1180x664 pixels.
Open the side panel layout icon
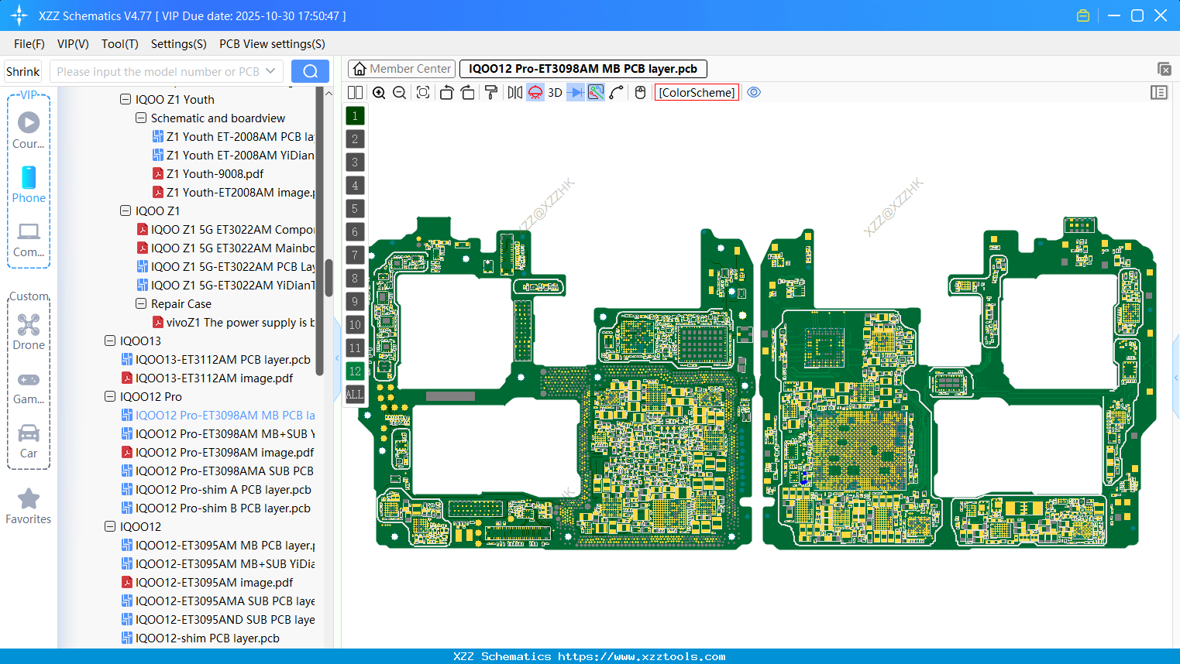[1159, 92]
